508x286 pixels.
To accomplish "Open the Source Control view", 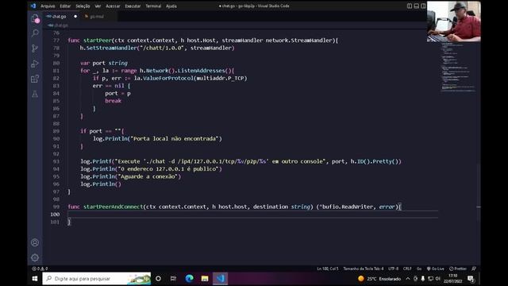I will tap(35, 48).
